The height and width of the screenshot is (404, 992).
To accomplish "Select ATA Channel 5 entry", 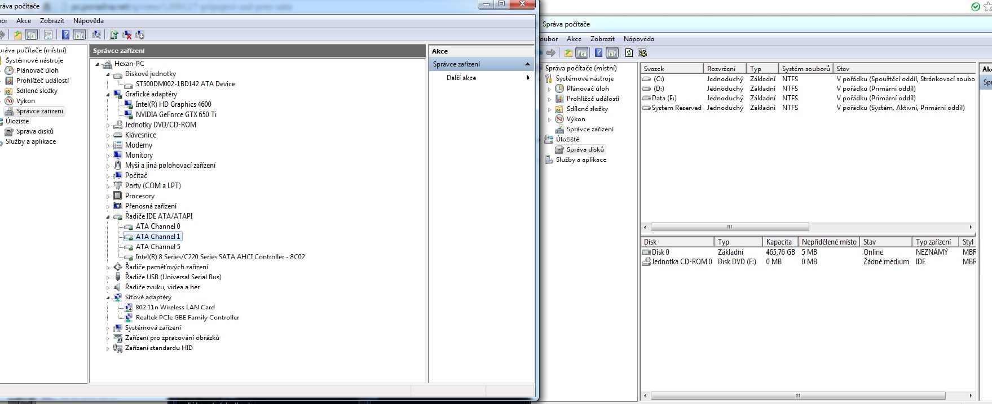I will point(158,247).
